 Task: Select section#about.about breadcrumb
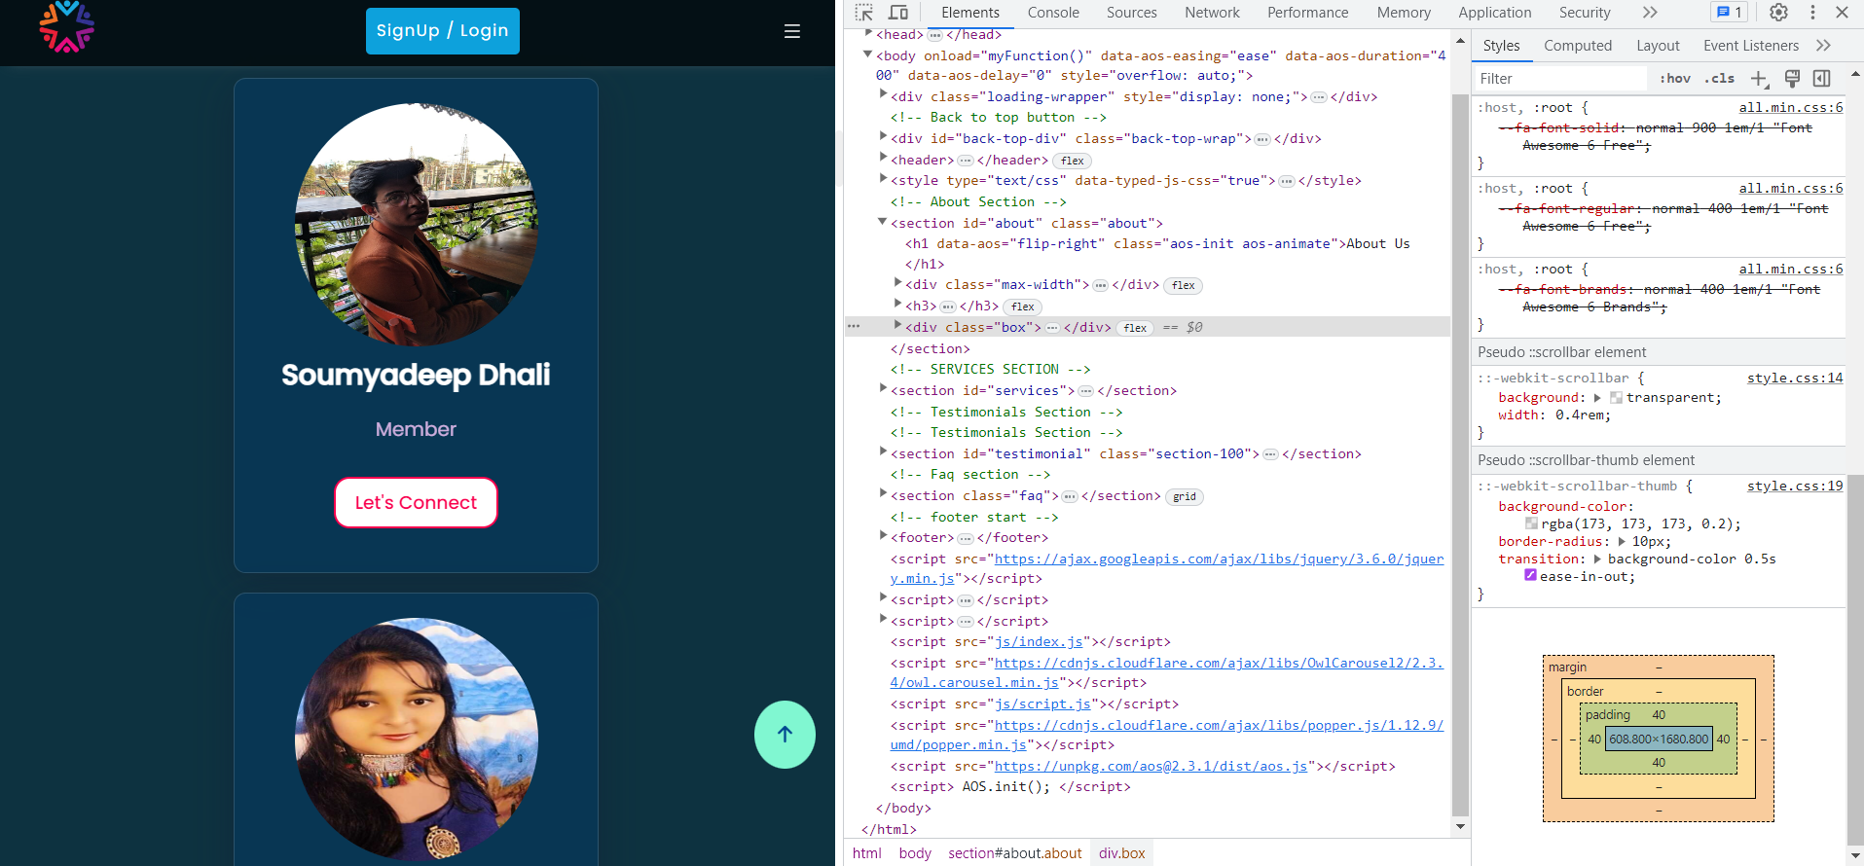pyautogui.click(x=1015, y=853)
